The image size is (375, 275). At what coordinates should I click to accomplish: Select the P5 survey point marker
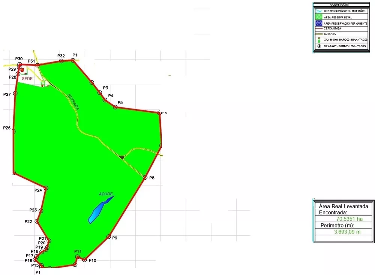pos(115,107)
